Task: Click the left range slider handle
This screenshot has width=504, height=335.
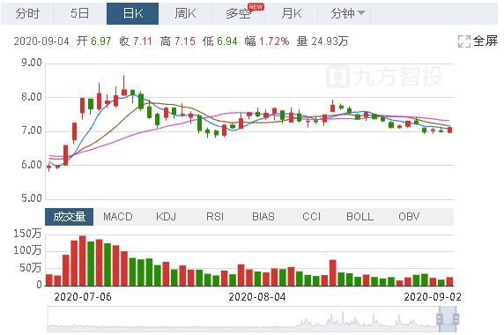Action: (439, 319)
